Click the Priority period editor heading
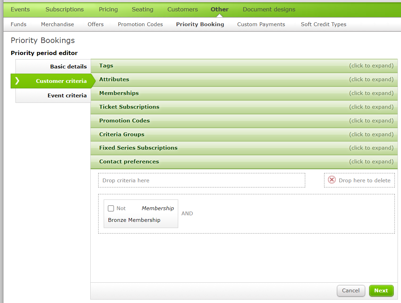This screenshot has height=303, width=401. tap(44, 53)
